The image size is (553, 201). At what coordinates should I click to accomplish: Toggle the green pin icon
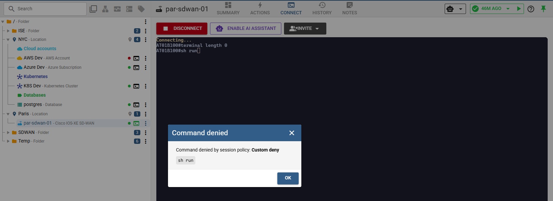[x=543, y=9]
